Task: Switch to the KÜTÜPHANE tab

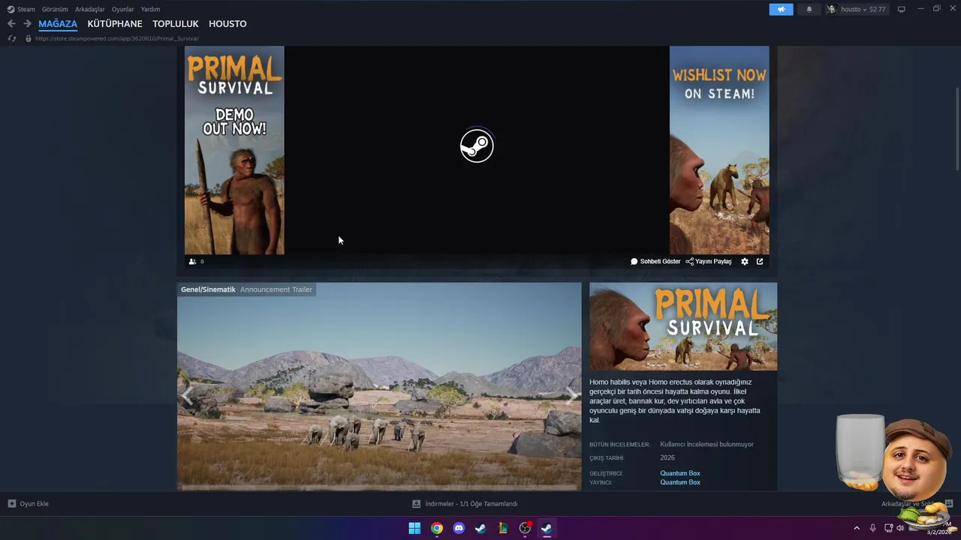Action: point(115,24)
